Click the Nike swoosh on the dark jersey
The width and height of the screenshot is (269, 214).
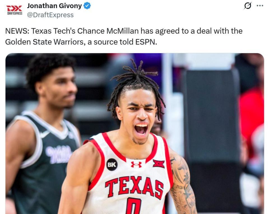(45, 134)
